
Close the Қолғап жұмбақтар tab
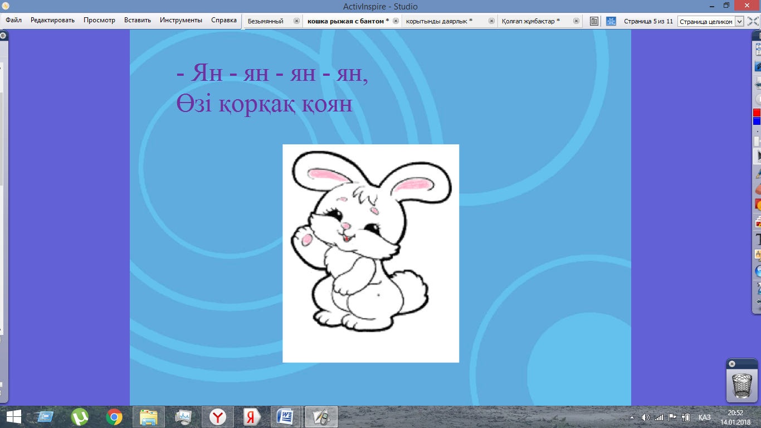coord(577,21)
